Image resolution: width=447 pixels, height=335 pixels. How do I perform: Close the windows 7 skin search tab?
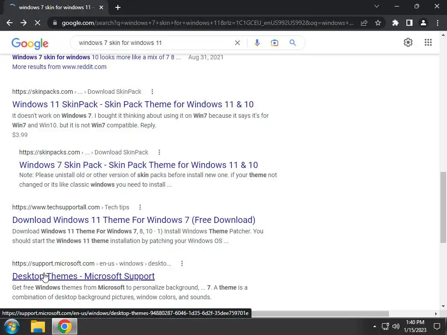point(101,7)
